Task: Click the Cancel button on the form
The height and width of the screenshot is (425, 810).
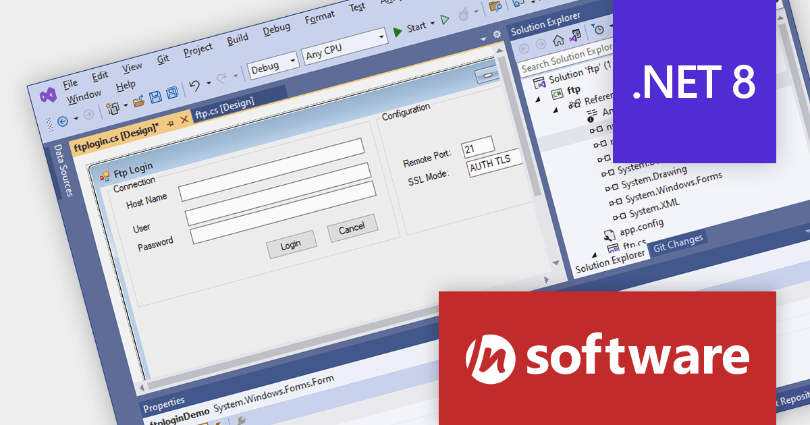Action: pos(352,229)
